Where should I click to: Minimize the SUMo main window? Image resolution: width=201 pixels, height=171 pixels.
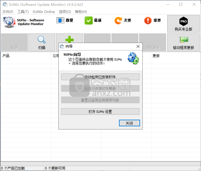pos(168,4)
